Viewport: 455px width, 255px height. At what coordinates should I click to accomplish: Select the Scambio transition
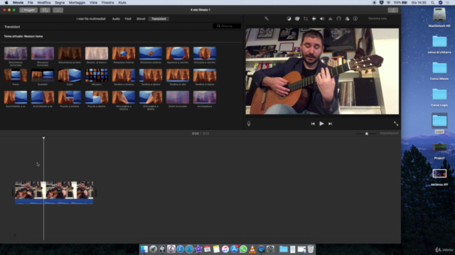coord(43,75)
